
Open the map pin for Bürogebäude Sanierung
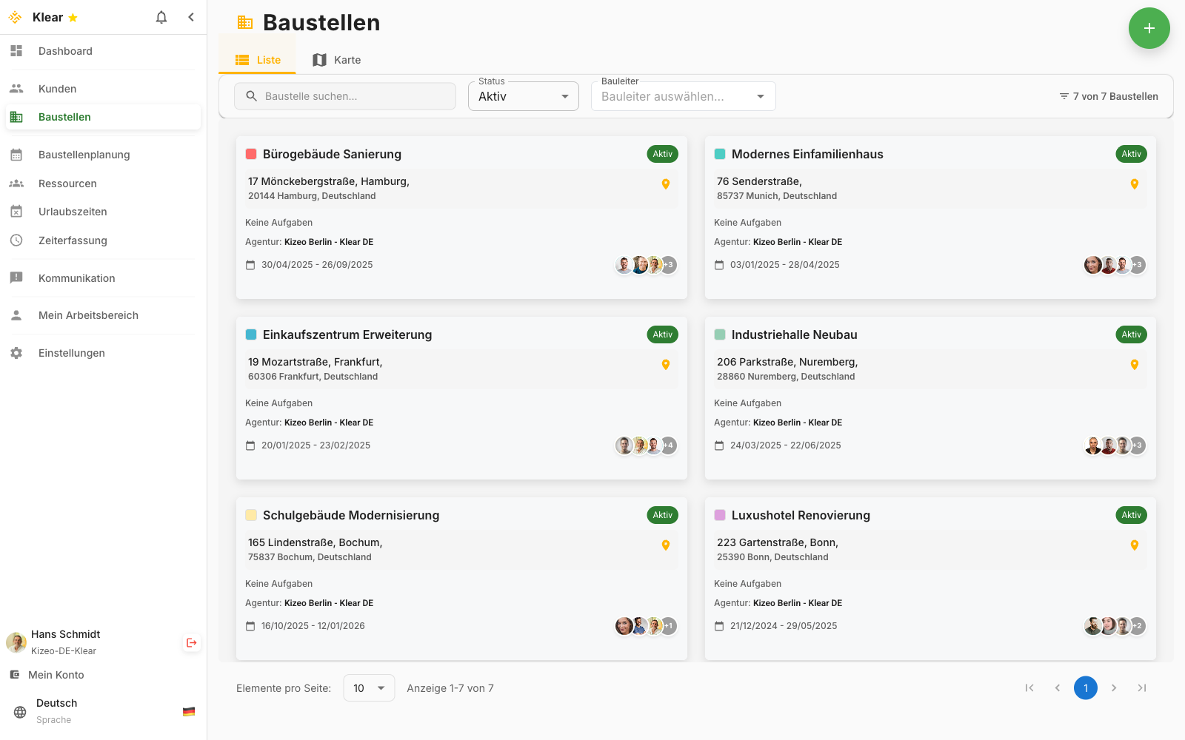pyautogui.click(x=665, y=184)
